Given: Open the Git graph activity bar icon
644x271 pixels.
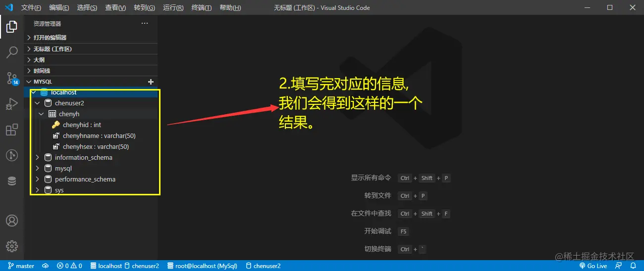Looking at the screenshot, I should click(12, 155).
